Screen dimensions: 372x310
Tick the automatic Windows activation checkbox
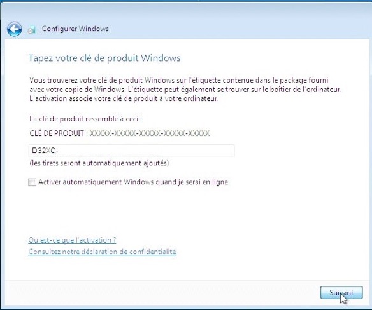coord(32,182)
